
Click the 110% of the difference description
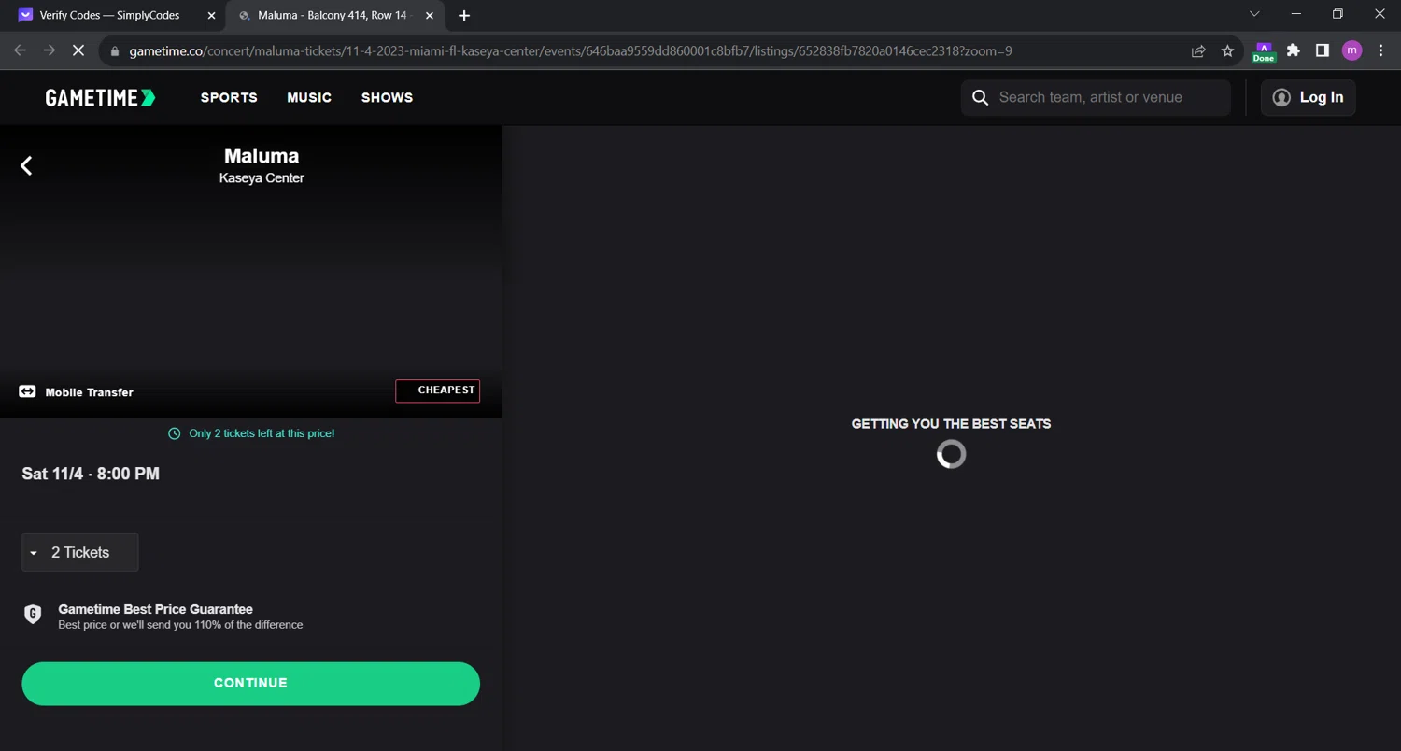coord(180,625)
